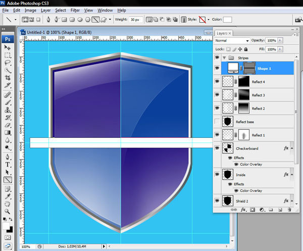
Task: Open the Opacity slider arrow
Action: click(280, 40)
